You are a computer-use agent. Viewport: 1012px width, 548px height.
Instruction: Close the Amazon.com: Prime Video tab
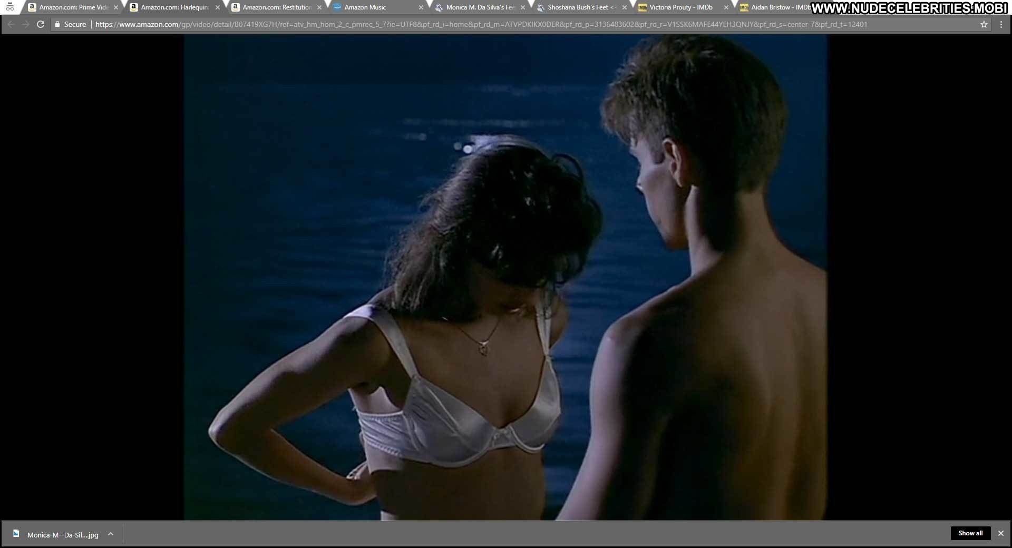click(116, 7)
